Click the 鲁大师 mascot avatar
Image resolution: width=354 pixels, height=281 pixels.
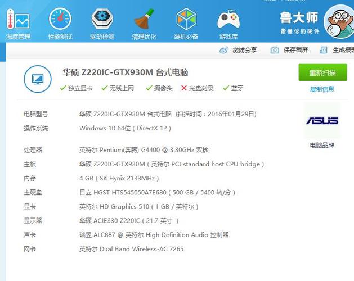click(x=339, y=22)
